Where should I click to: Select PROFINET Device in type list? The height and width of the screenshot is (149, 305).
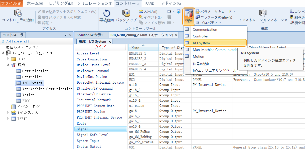pyautogui.click(x=91, y=112)
